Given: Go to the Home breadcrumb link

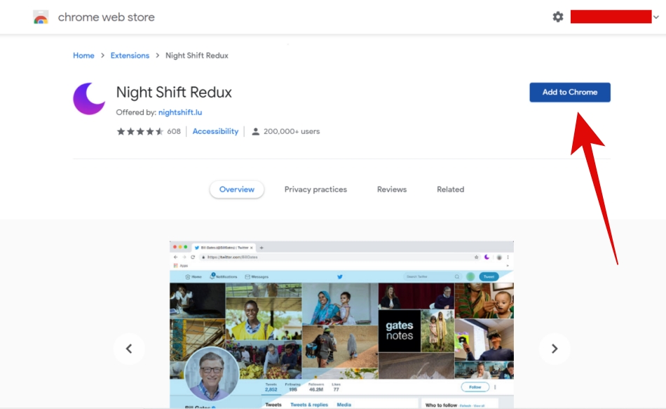Looking at the screenshot, I should [83, 55].
